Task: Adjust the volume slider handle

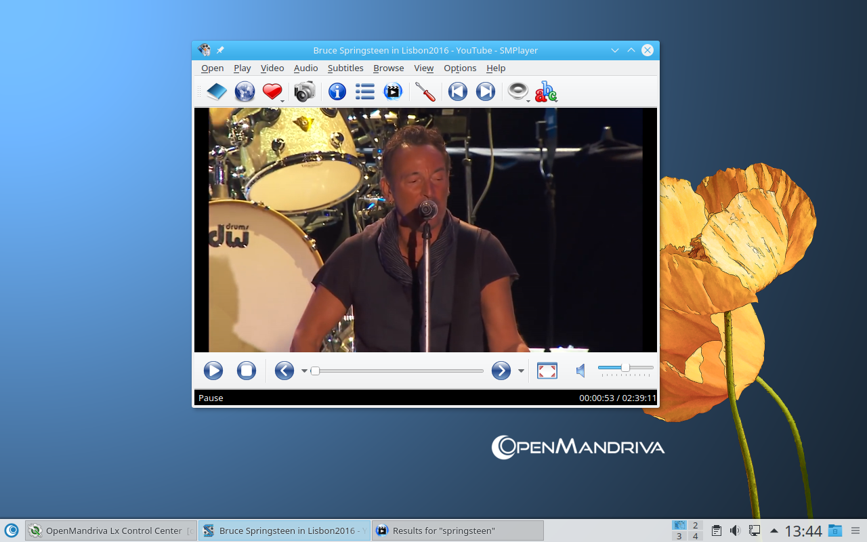Action: [x=625, y=368]
